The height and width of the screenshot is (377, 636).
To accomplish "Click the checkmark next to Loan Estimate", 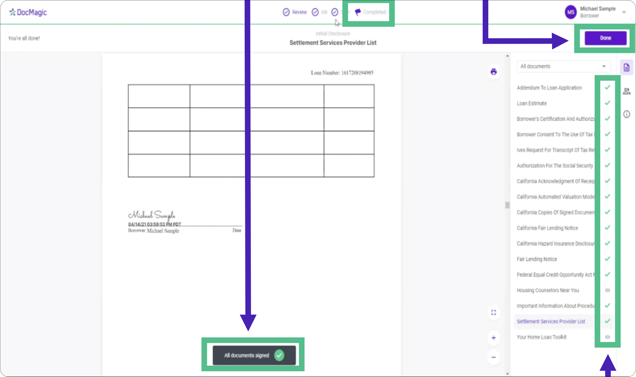I will 607,103.
